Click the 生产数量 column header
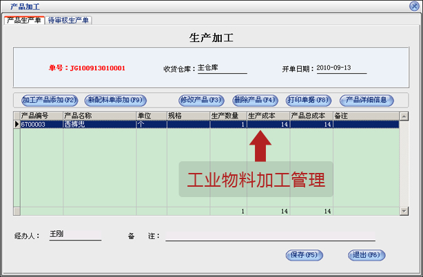This screenshot has height=277, width=423. 227,116
